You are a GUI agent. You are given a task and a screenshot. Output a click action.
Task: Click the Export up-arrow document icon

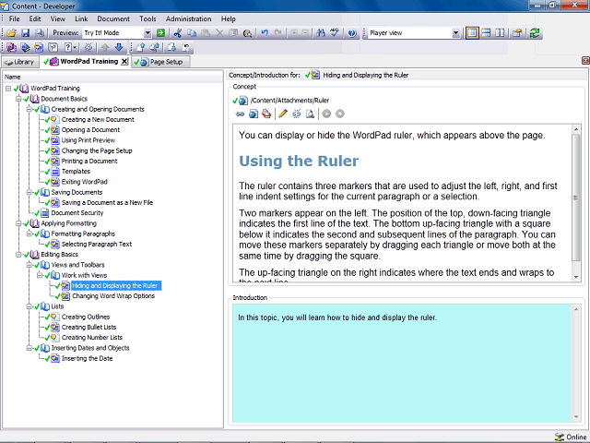click(141, 47)
